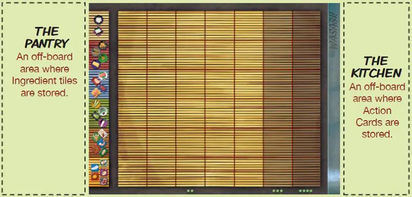Viewport: 412px width, 197px height.
Task: Select the bottom purple square with red dots icon
Action: 104,181
